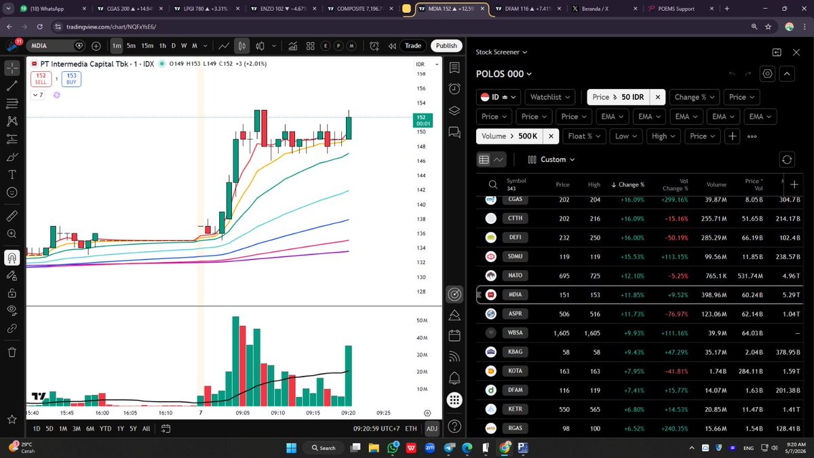Refresh the stock screener results
814x458 pixels.
(x=786, y=159)
